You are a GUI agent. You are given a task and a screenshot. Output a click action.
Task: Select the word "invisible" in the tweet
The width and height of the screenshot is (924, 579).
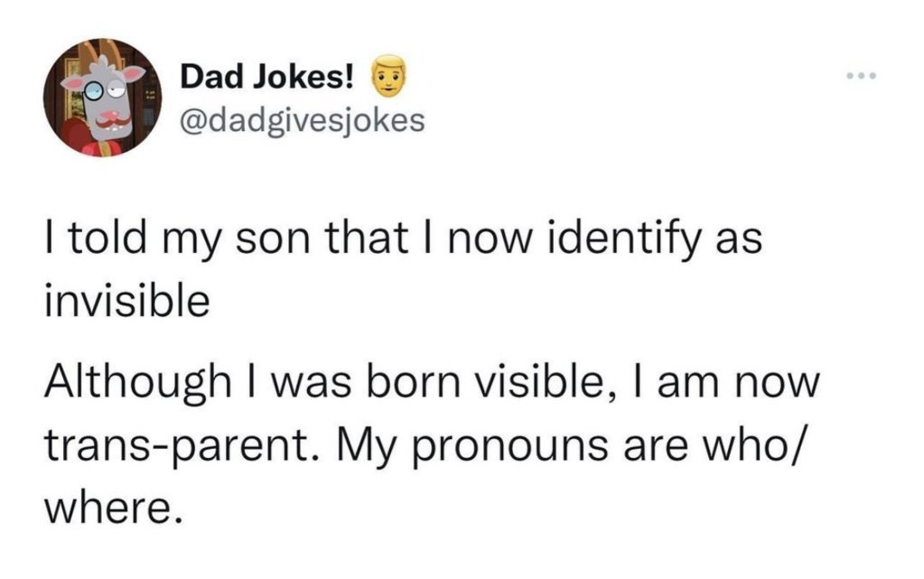[127, 302]
